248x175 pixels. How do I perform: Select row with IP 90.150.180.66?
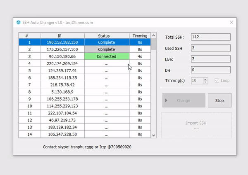coord(85,56)
